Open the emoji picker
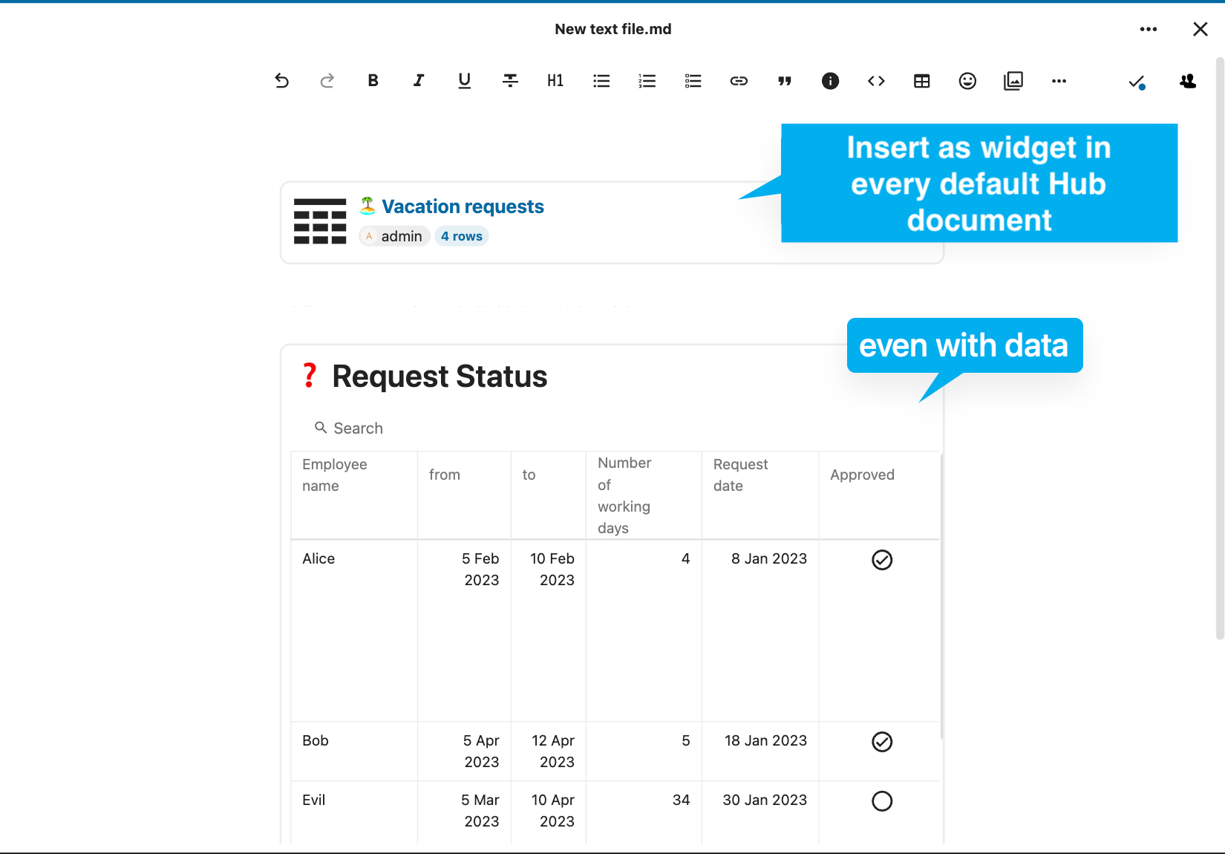 967,81
